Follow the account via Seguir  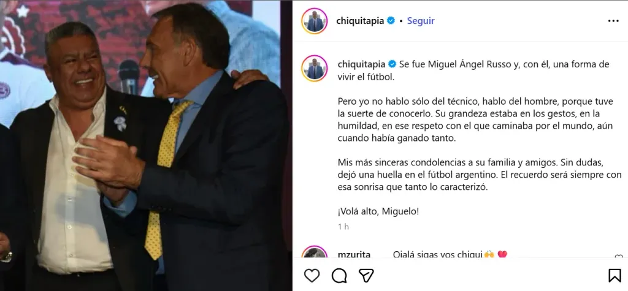[421, 21]
